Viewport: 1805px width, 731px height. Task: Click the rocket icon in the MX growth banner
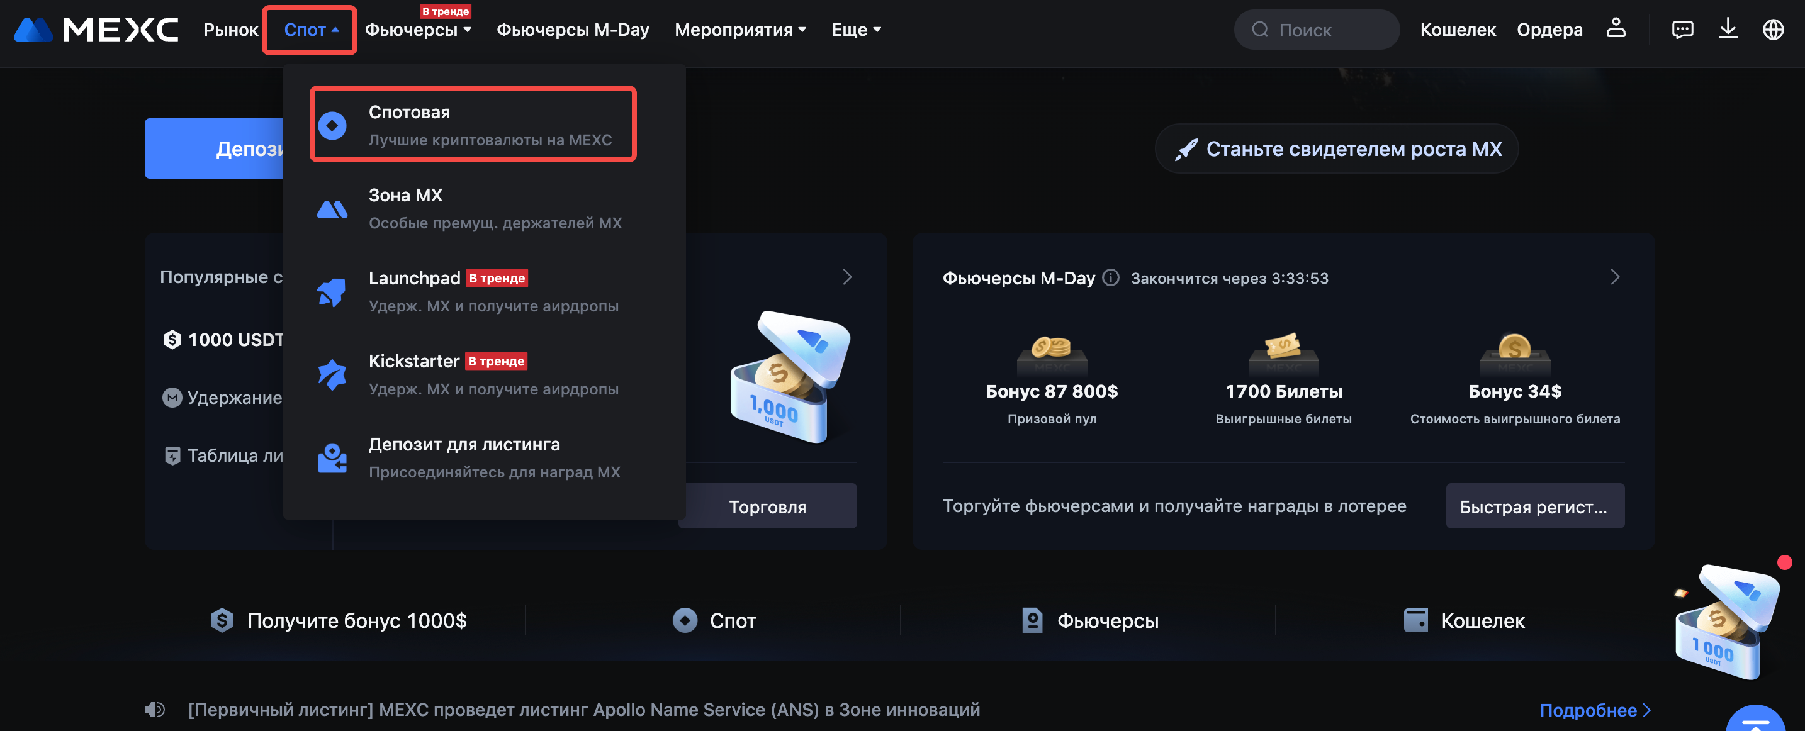[x=1186, y=148]
